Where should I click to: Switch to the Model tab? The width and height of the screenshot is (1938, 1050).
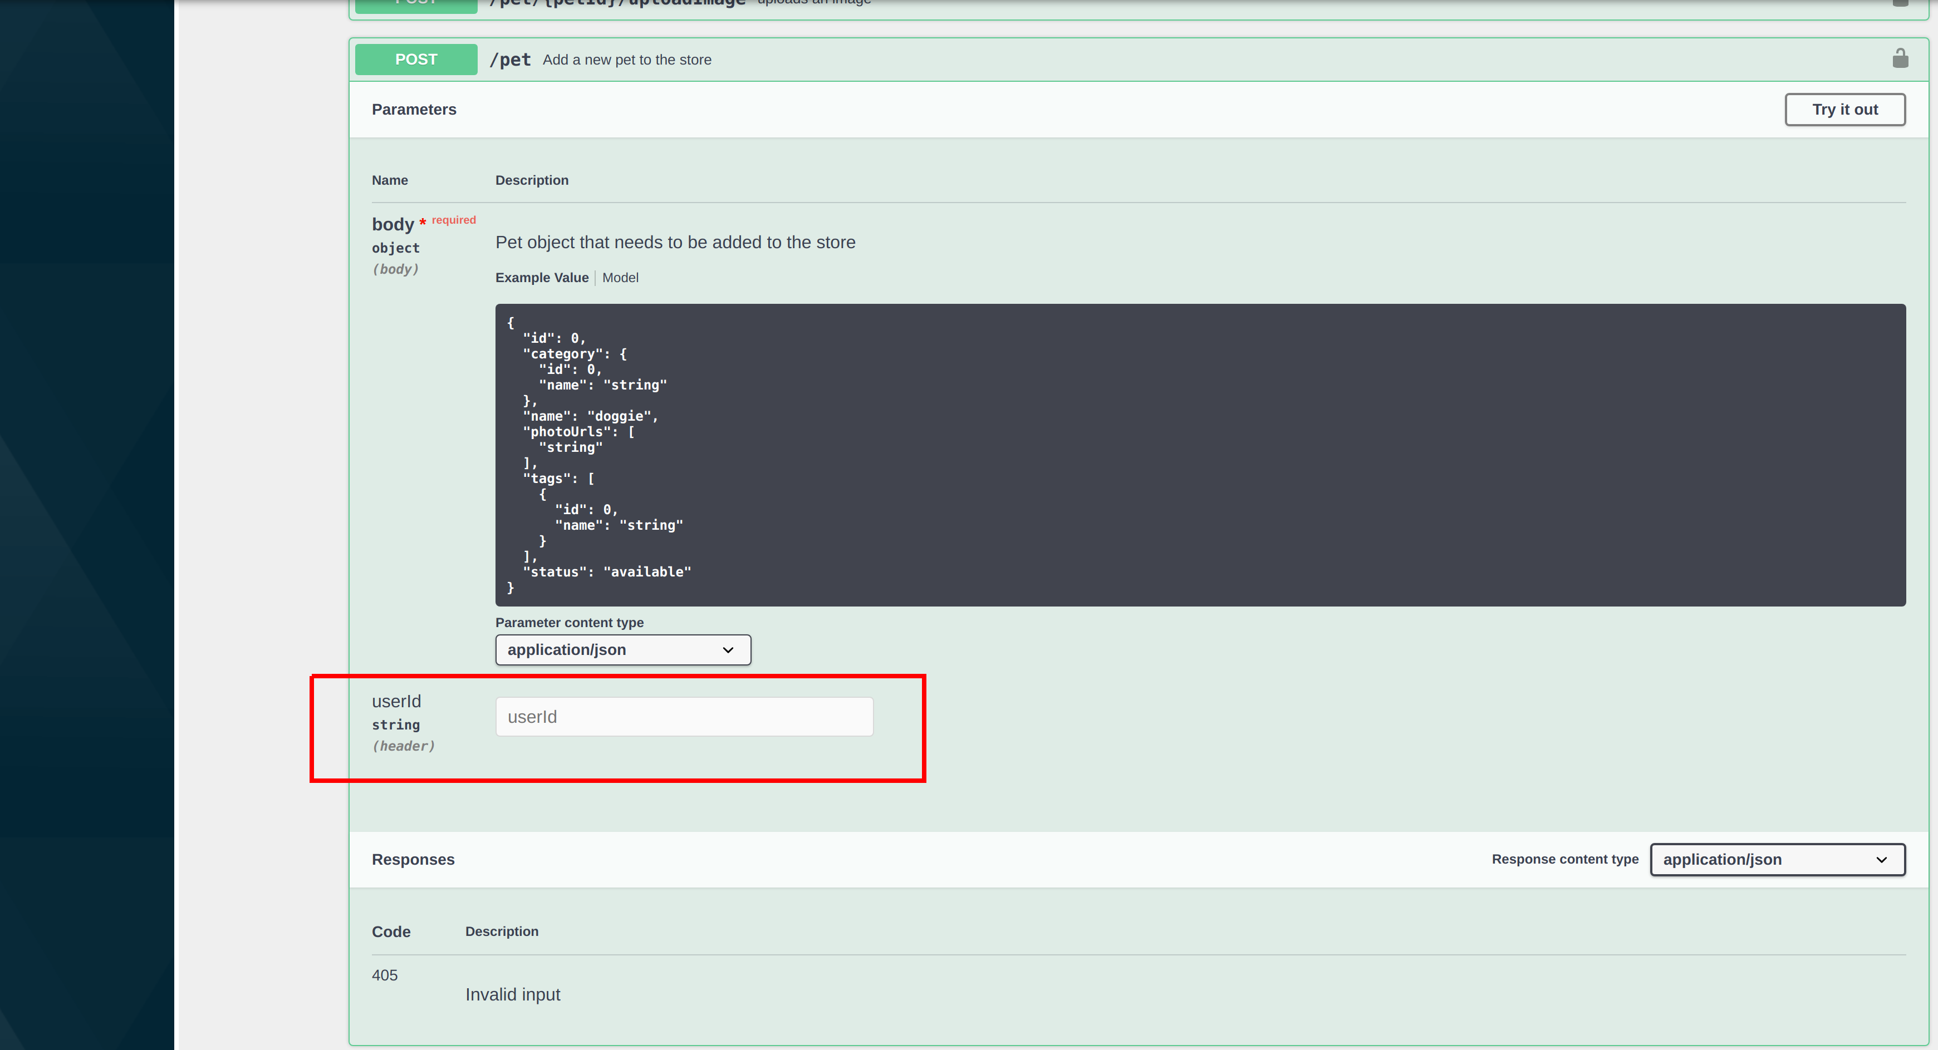pyautogui.click(x=620, y=278)
